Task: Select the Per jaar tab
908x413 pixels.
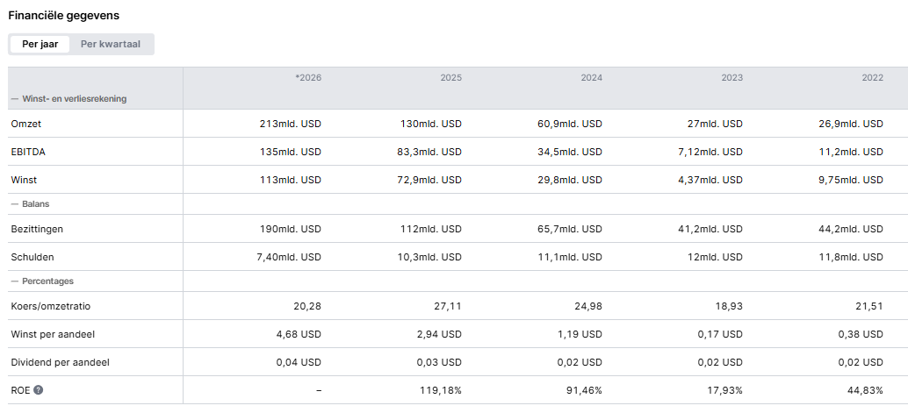Action: coord(40,44)
